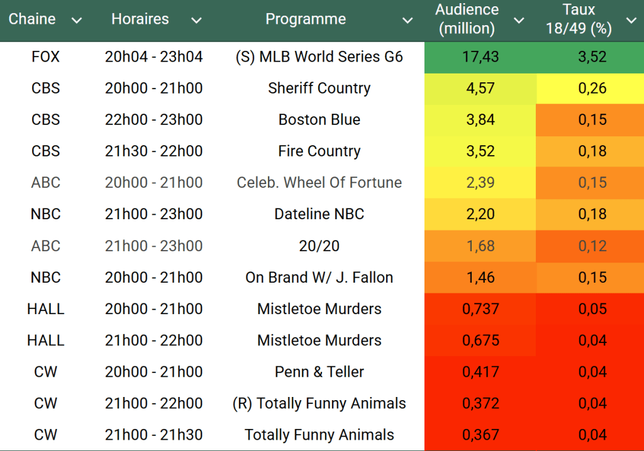Select the FOX channel cell

pyautogui.click(x=45, y=57)
